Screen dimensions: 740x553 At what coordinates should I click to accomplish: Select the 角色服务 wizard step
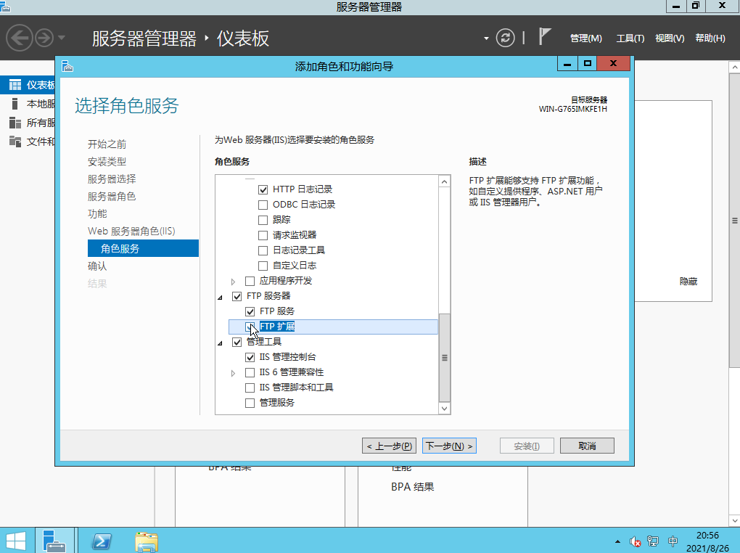click(143, 248)
